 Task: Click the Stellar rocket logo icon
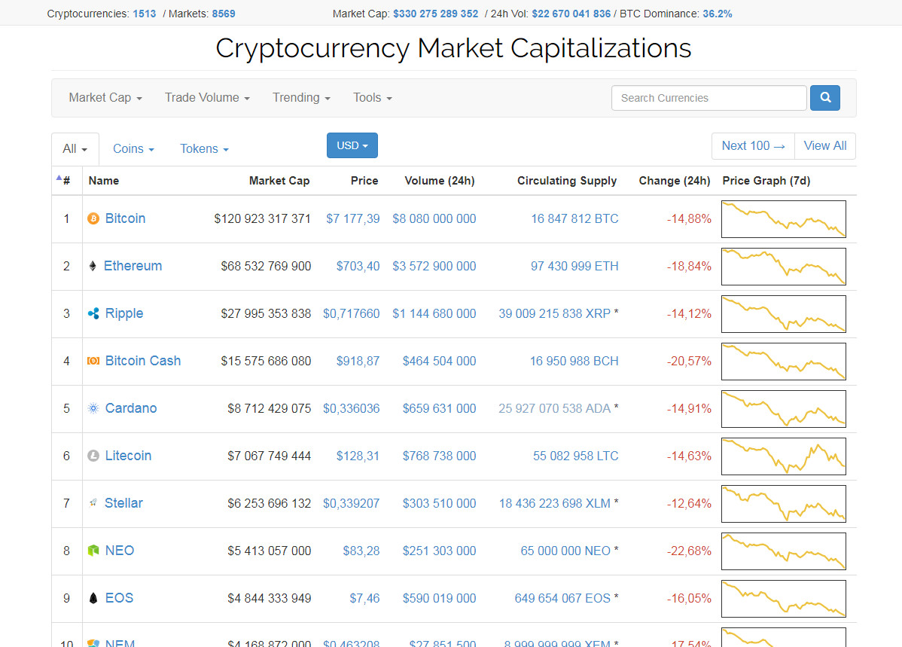[x=93, y=503]
